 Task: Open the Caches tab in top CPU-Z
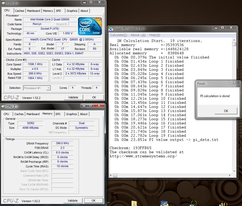(20, 11)
